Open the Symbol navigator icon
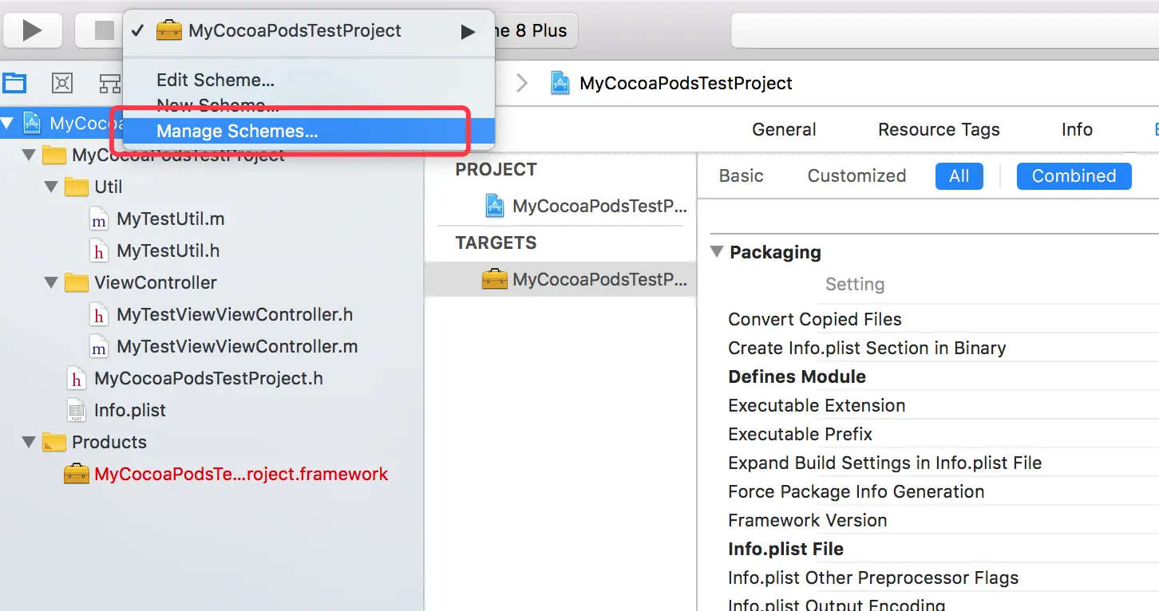The width and height of the screenshot is (1159, 611). [x=109, y=83]
